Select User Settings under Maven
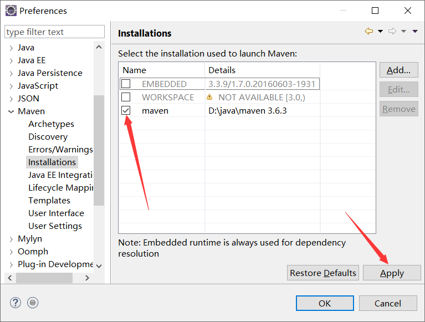Screen dimensions: 425x322 pyautogui.click(x=55, y=226)
